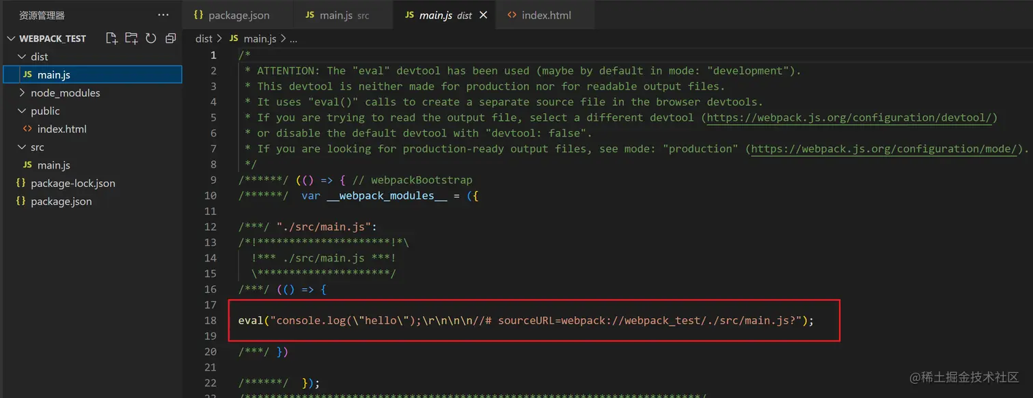The width and height of the screenshot is (1033, 398).
Task: Click "devtool: false" comment on line 6
Action: (x=534, y=133)
